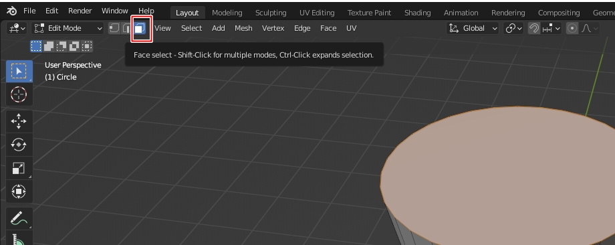Open the snapping options dropdown
Image resolution: width=615 pixels, height=245 pixels.
pos(551,28)
